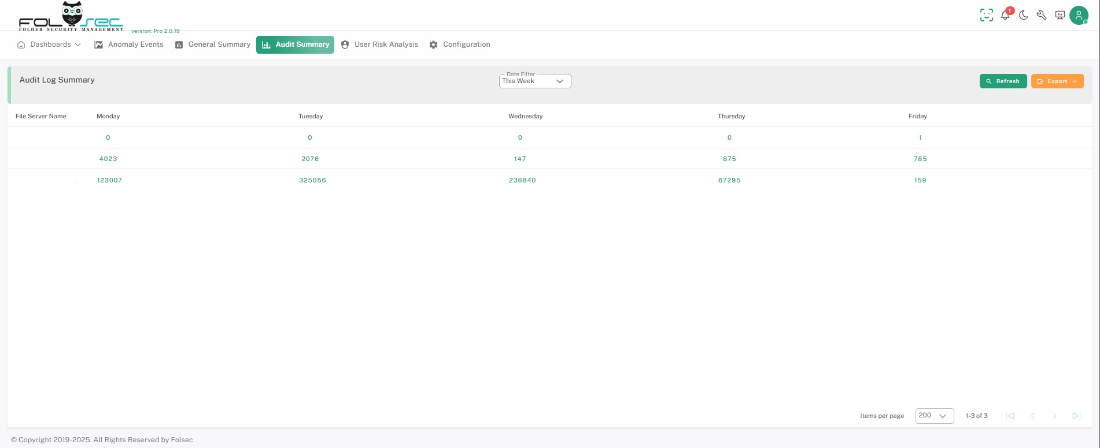Click the next page arrow
Screen dimensions: 1100x448
tap(1054, 416)
